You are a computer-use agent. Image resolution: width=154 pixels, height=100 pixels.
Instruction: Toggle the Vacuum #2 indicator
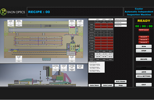[144, 40]
